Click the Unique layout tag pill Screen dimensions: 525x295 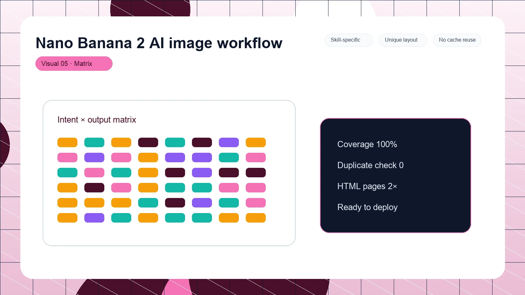pos(403,40)
